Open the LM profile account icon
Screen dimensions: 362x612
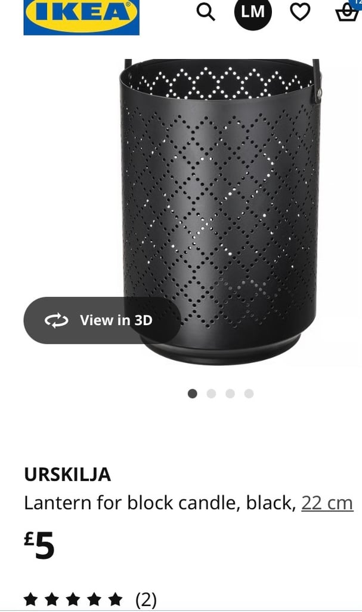pos(253,12)
